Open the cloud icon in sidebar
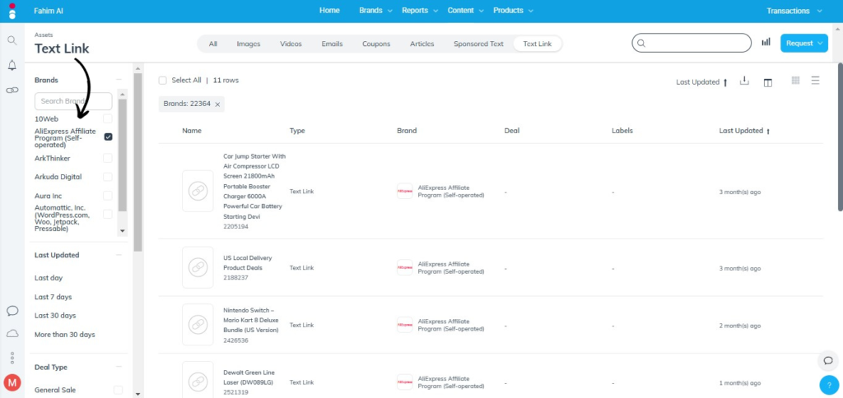The height and width of the screenshot is (398, 843). [12, 334]
